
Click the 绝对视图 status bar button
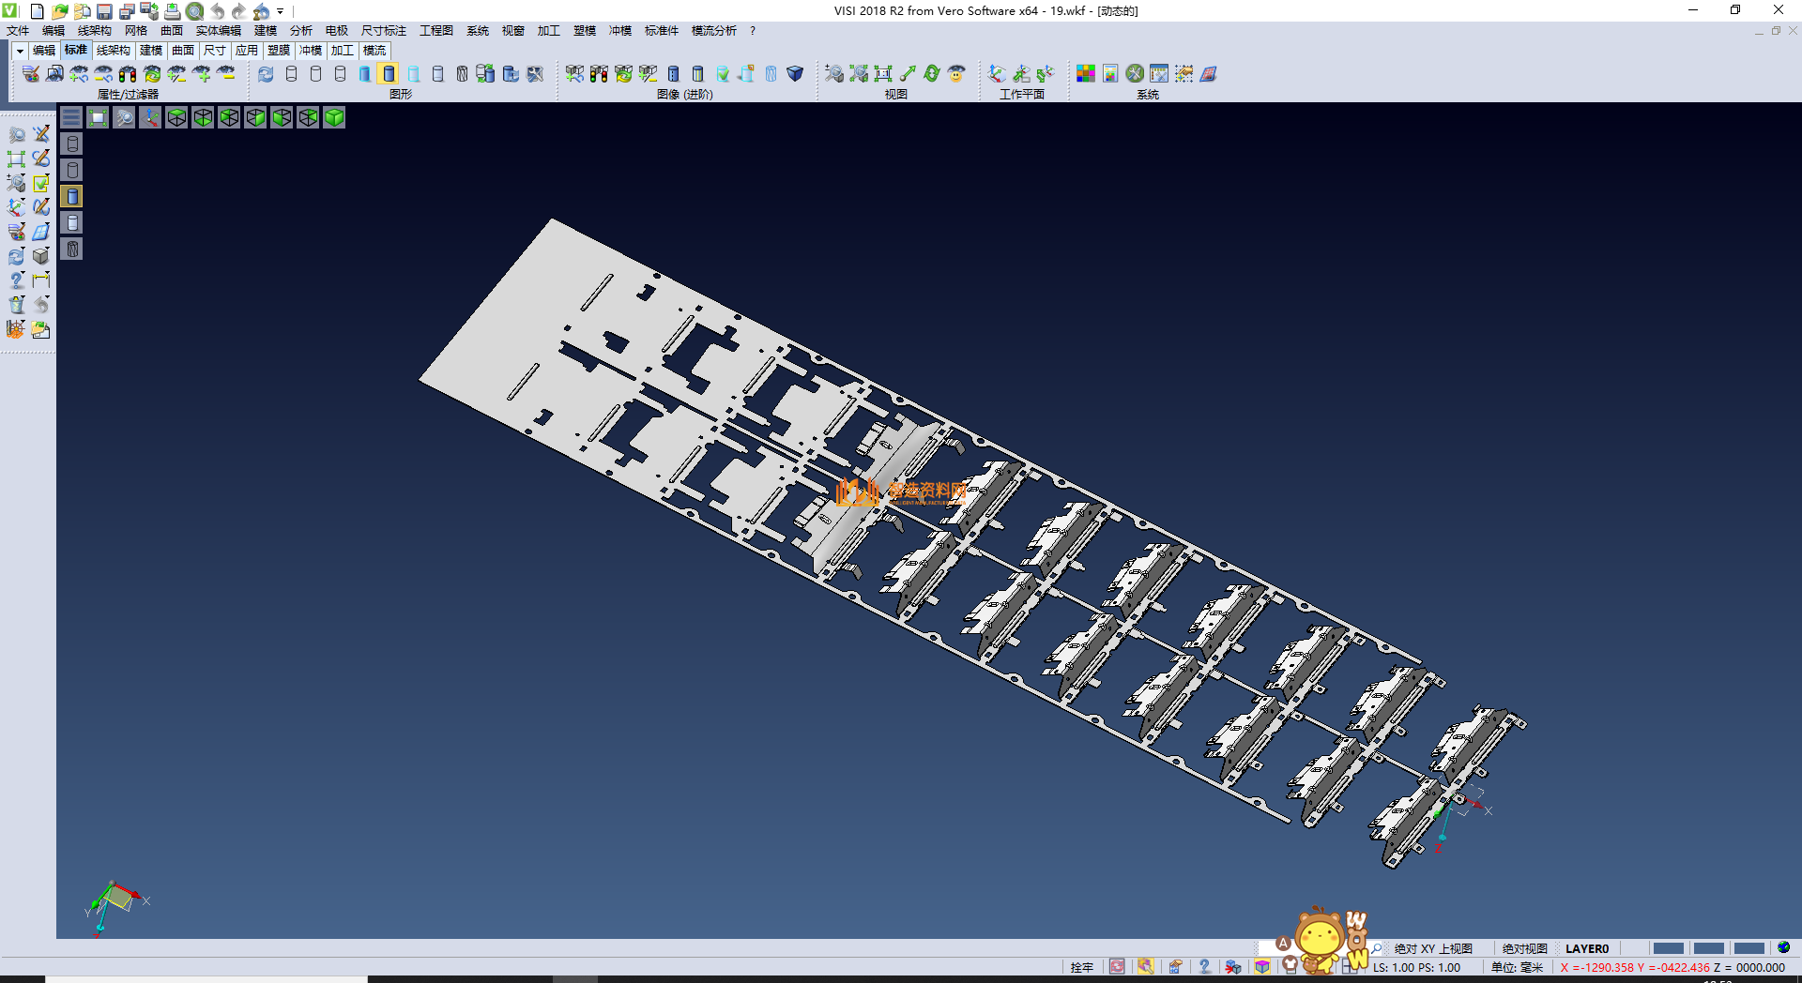tap(1524, 948)
